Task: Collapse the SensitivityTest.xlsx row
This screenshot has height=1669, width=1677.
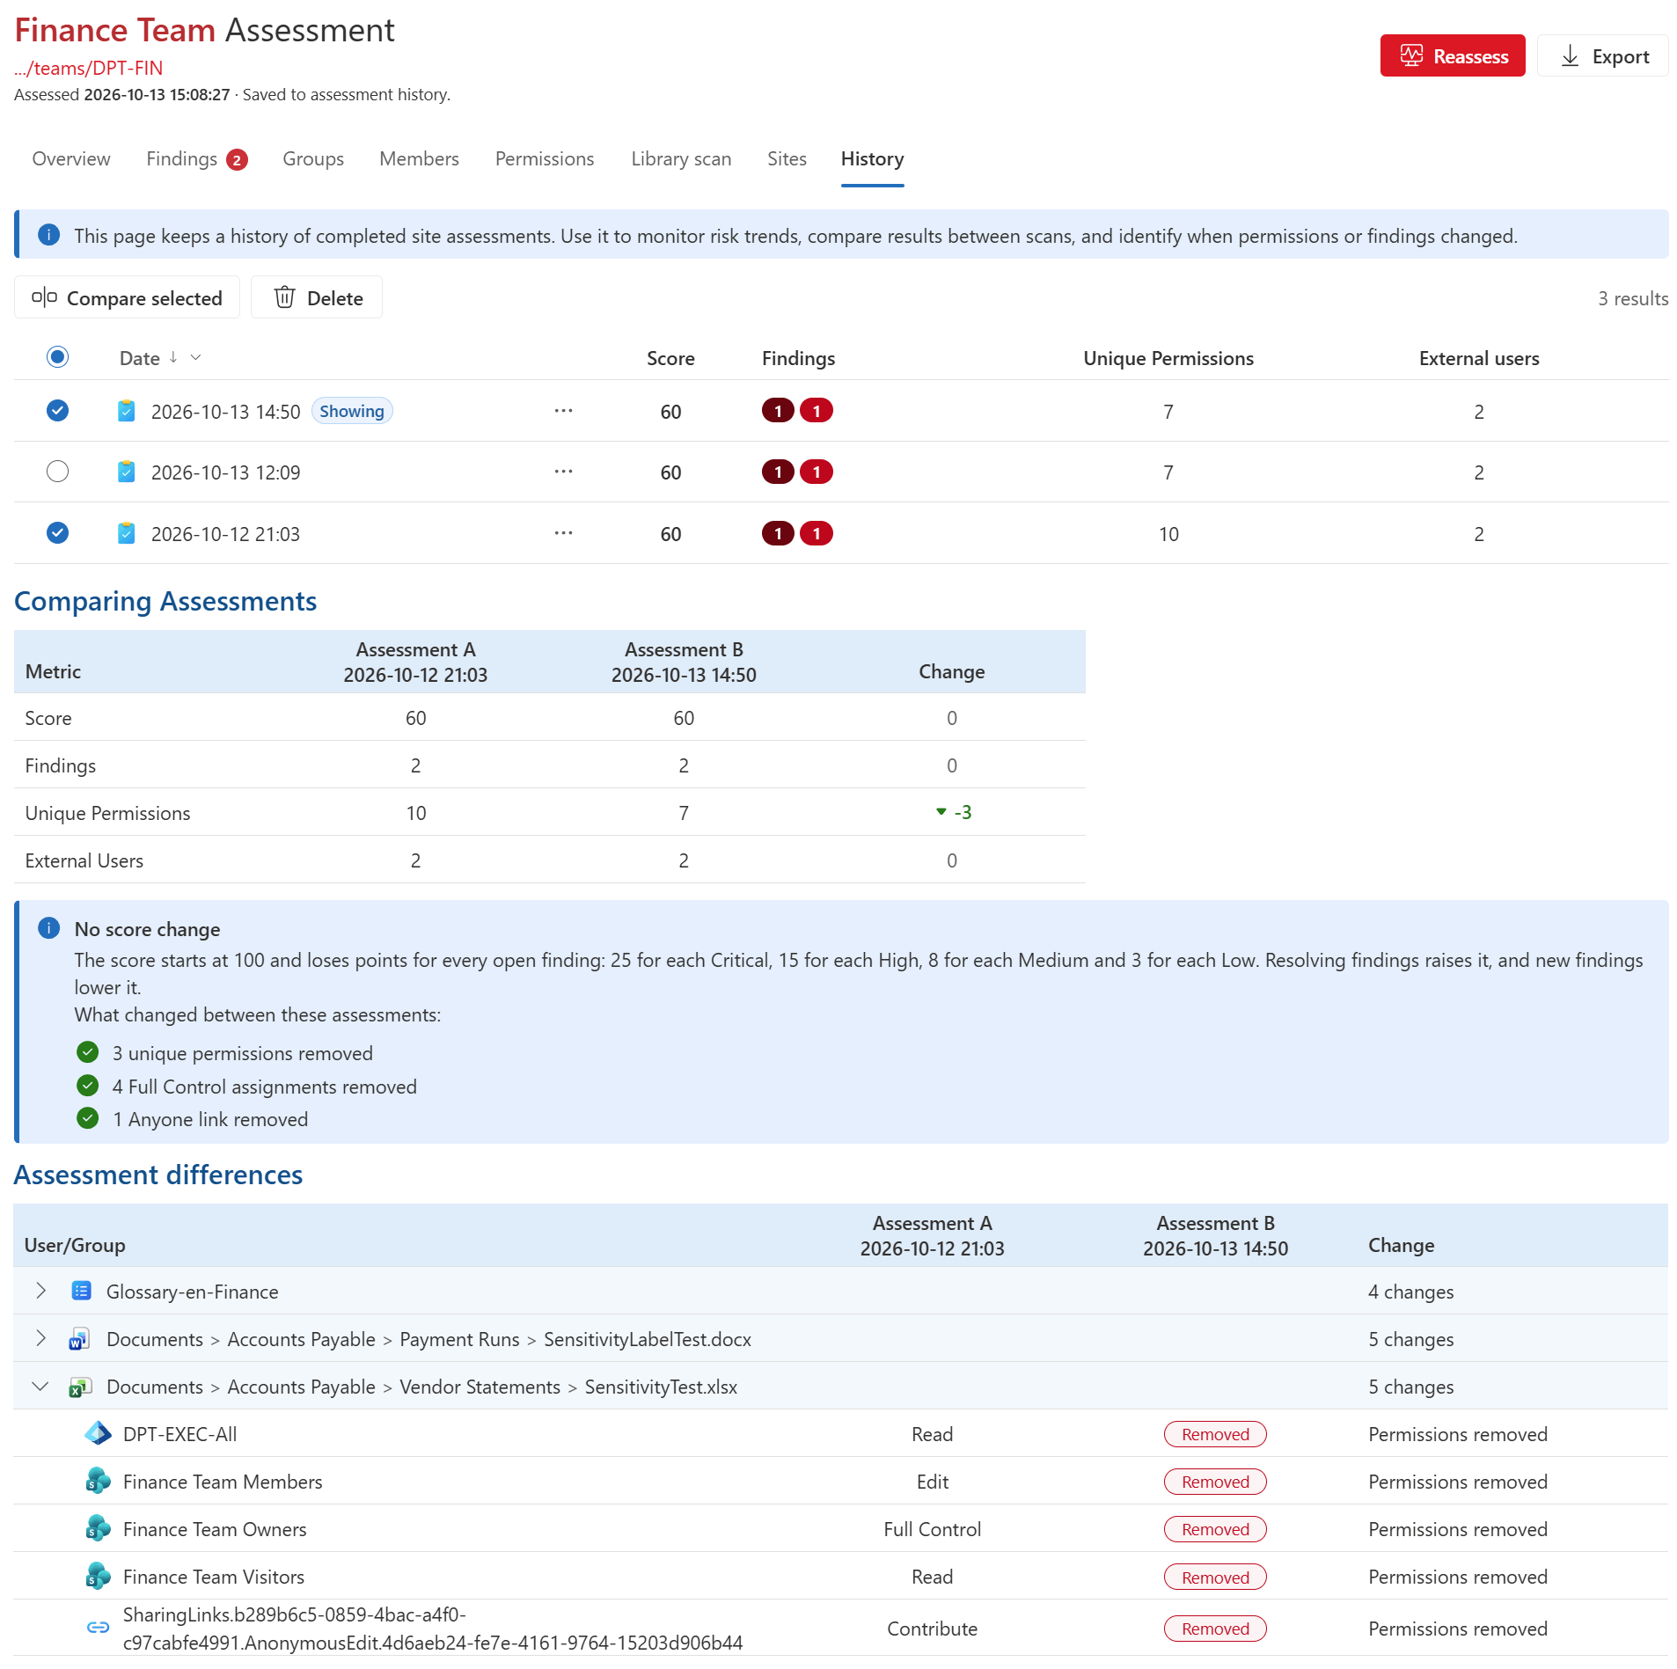Action: [40, 1386]
